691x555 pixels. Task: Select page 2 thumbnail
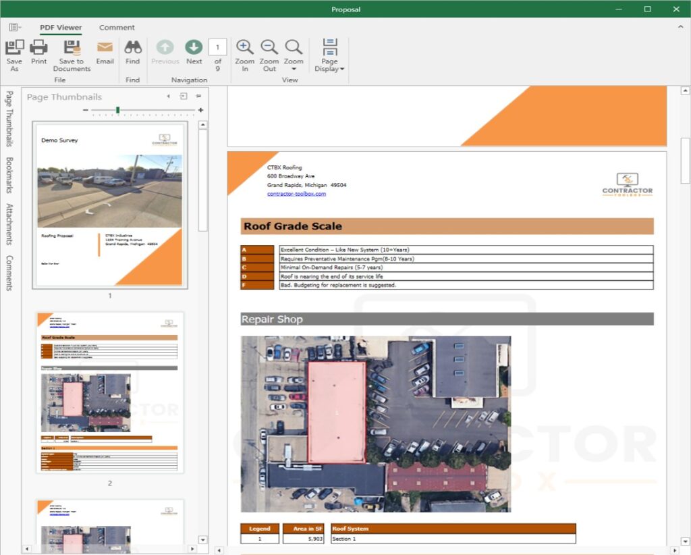[x=110, y=392]
